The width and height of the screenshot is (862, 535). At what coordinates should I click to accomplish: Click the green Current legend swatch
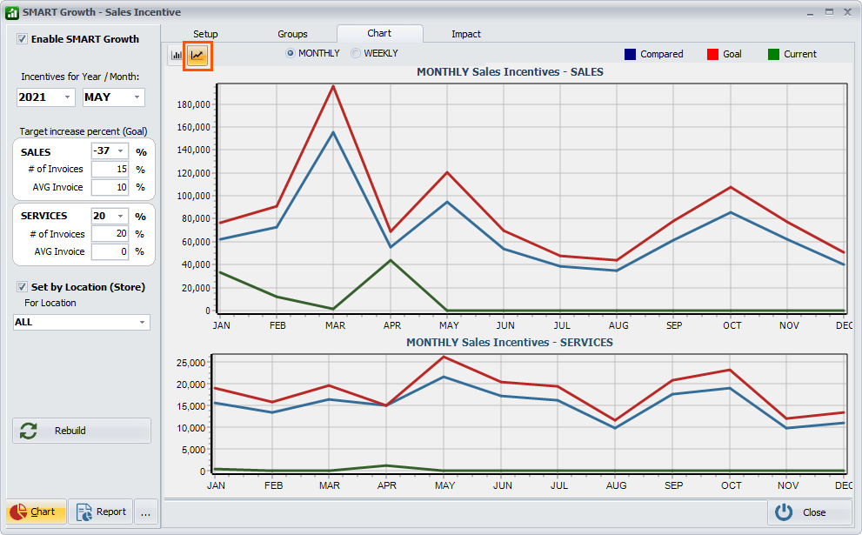coord(773,54)
